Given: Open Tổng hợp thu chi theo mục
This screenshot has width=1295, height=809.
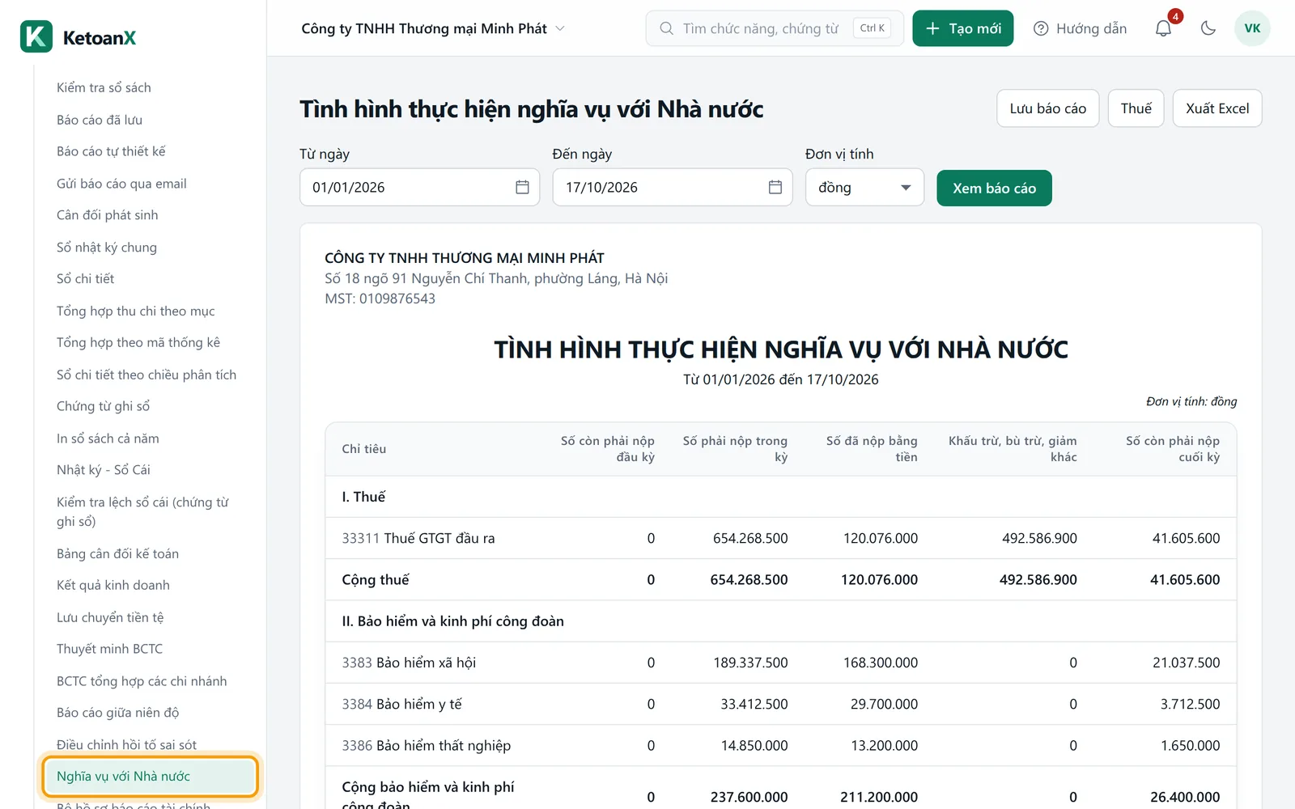Looking at the screenshot, I should (x=136, y=311).
